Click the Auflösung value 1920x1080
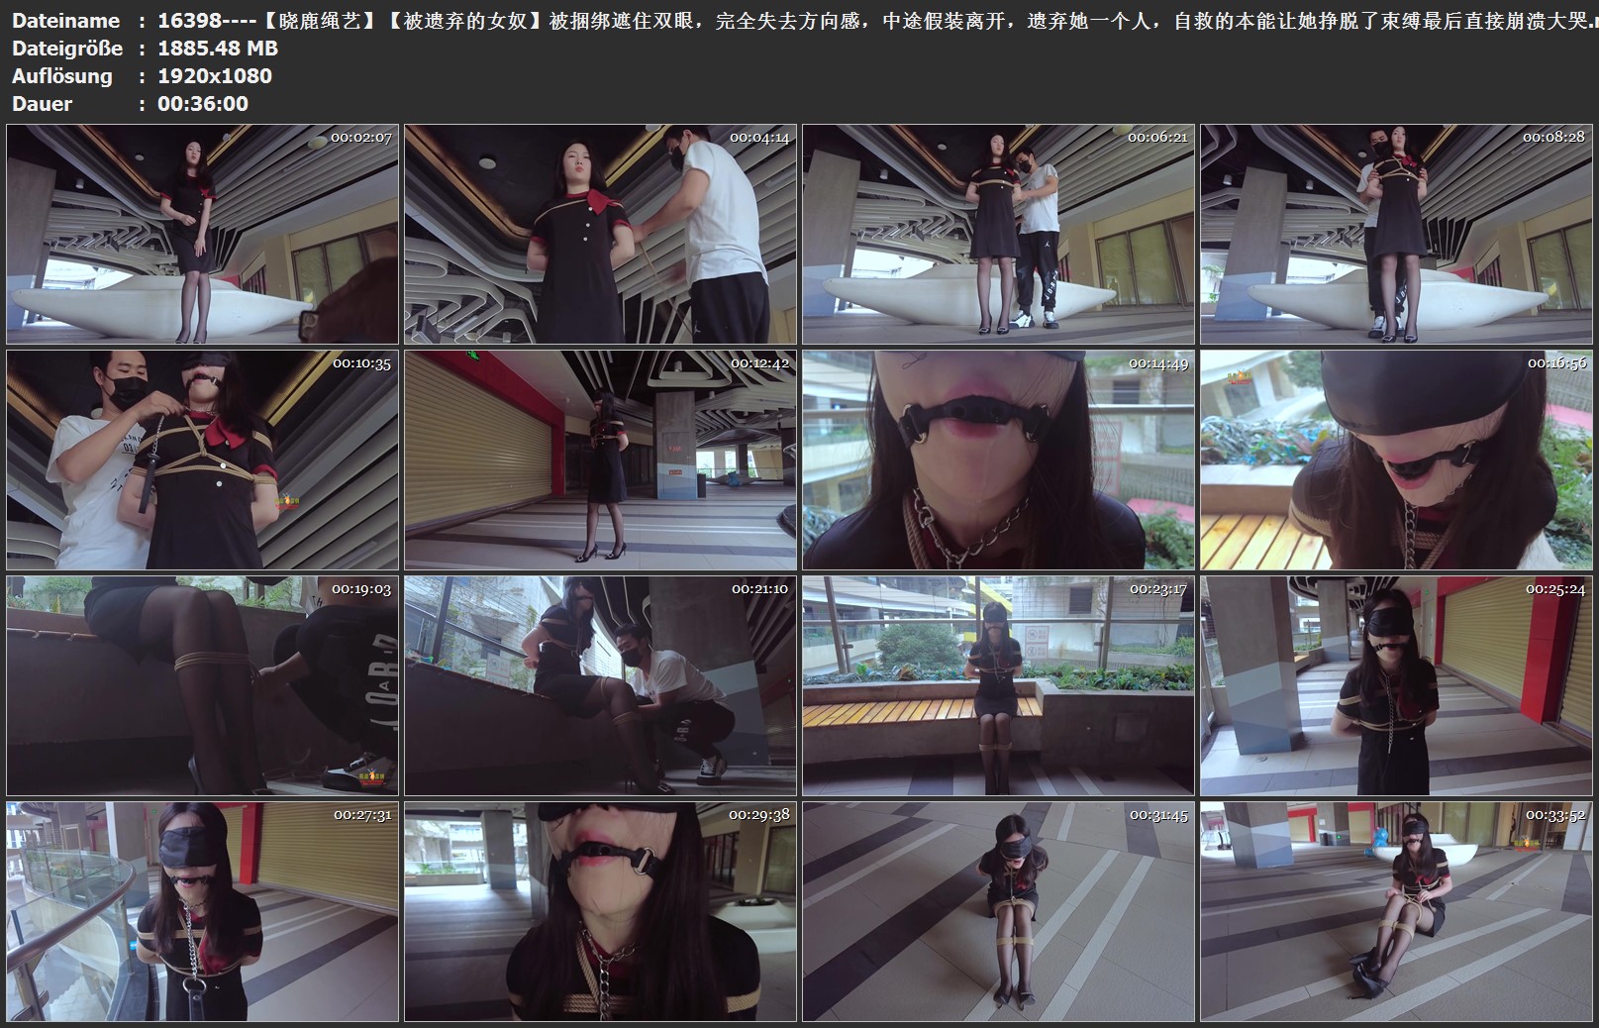This screenshot has width=1599, height=1028. 215,76
